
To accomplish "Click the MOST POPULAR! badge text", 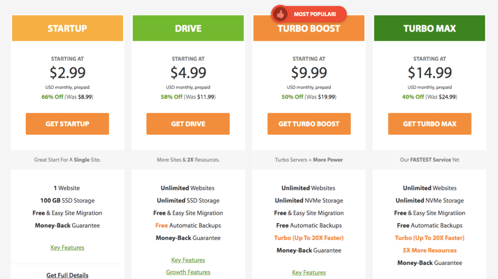I will 315,14.
